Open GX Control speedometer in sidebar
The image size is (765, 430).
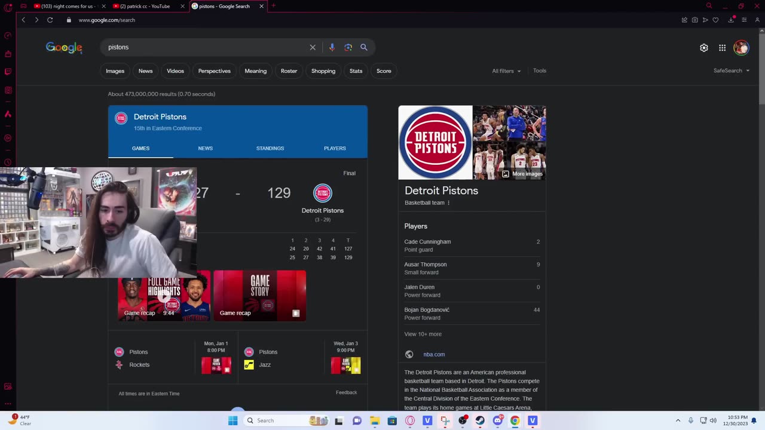[x=8, y=35]
